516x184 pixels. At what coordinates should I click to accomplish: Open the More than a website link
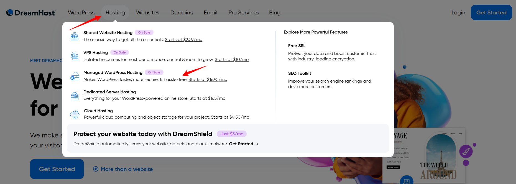[127, 169]
